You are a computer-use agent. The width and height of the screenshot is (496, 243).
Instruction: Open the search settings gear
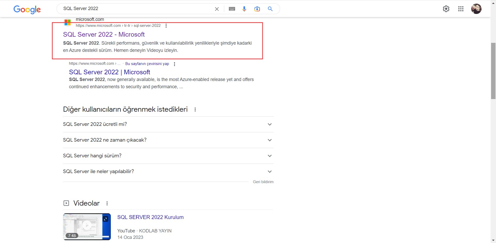coord(446,9)
